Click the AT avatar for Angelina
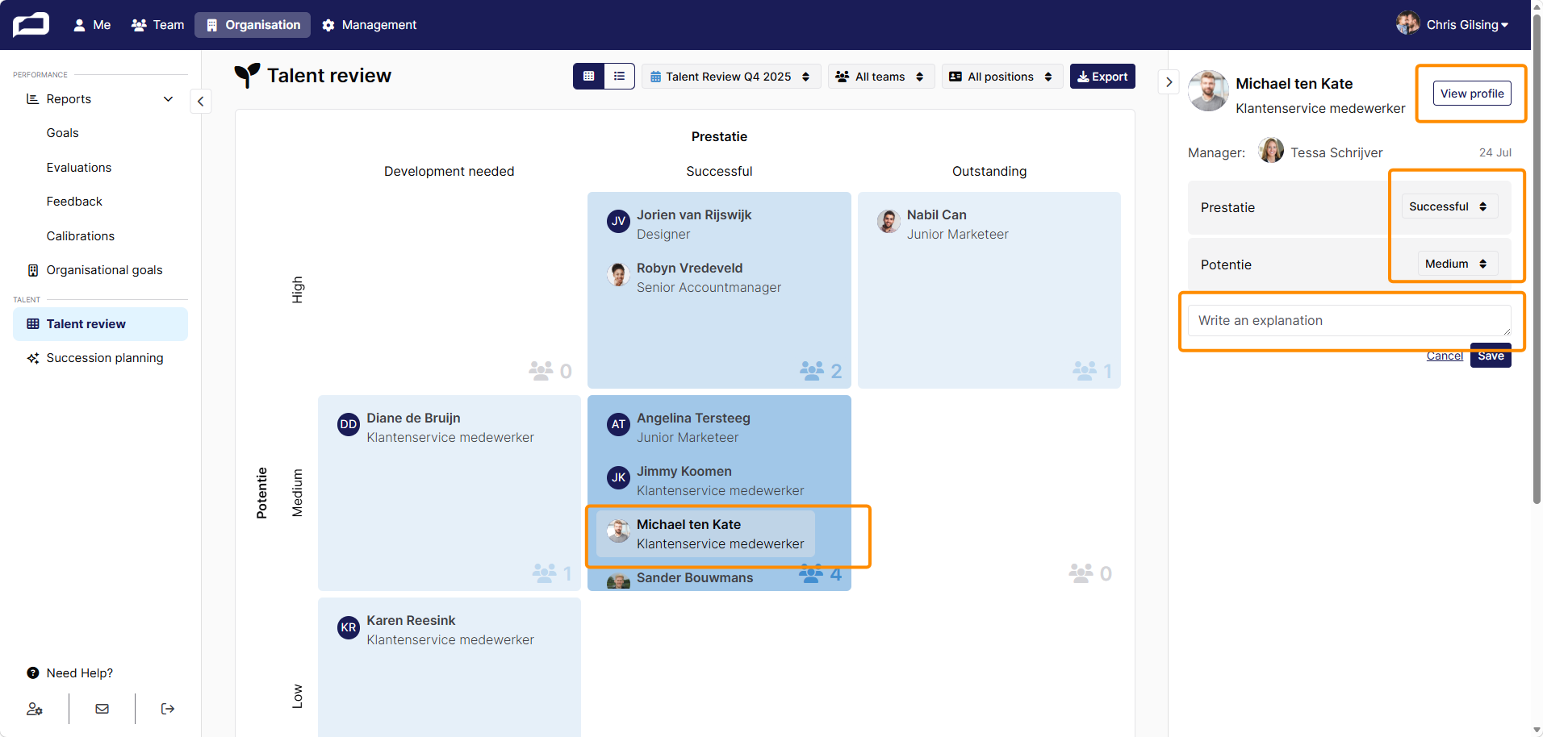Screen dimensions: 1543x737 click(618, 424)
